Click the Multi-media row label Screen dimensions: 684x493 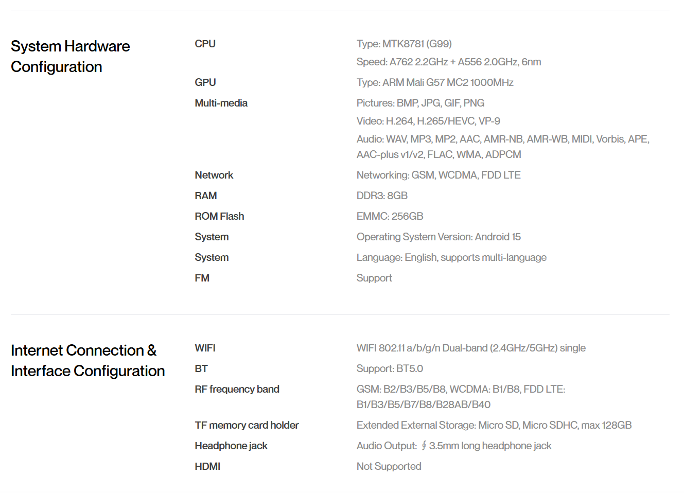221,103
